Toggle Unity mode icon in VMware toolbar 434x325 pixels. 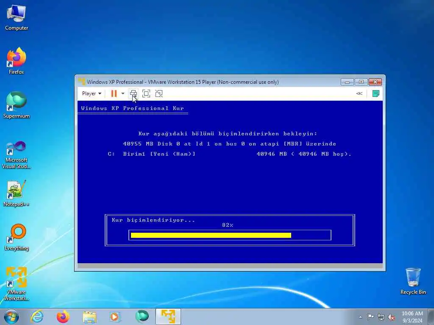pos(159,94)
